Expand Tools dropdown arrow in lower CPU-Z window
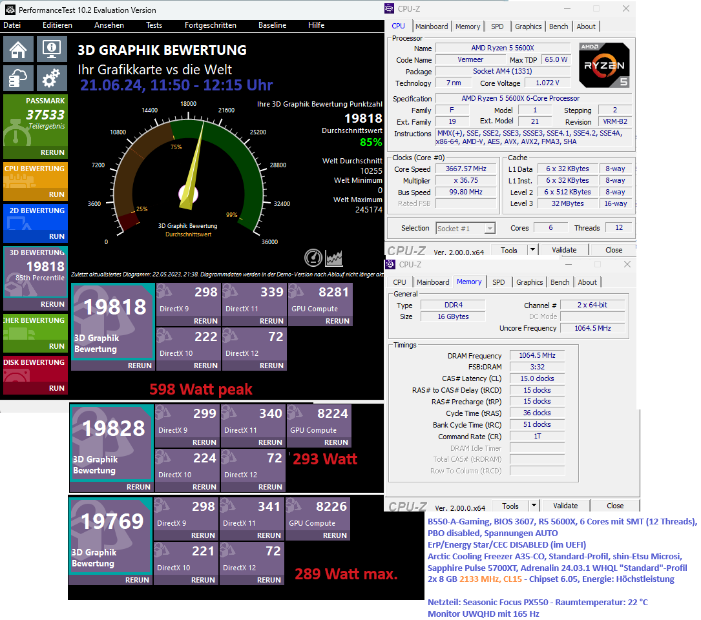This screenshot has height=620, width=701. [534, 506]
